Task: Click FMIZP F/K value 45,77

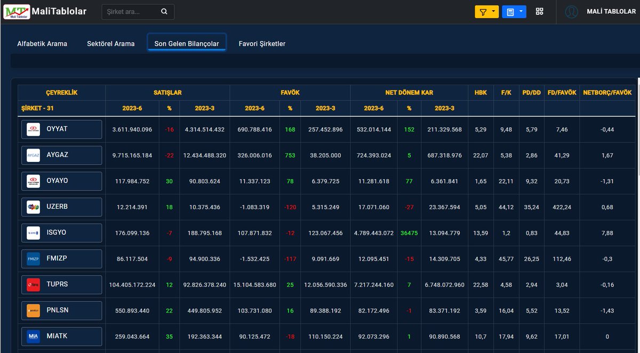Action: pos(507,259)
